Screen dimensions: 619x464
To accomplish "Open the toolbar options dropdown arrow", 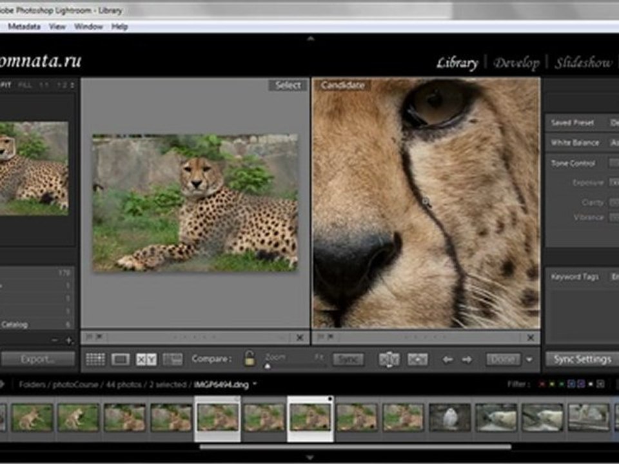I will coord(529,360).
